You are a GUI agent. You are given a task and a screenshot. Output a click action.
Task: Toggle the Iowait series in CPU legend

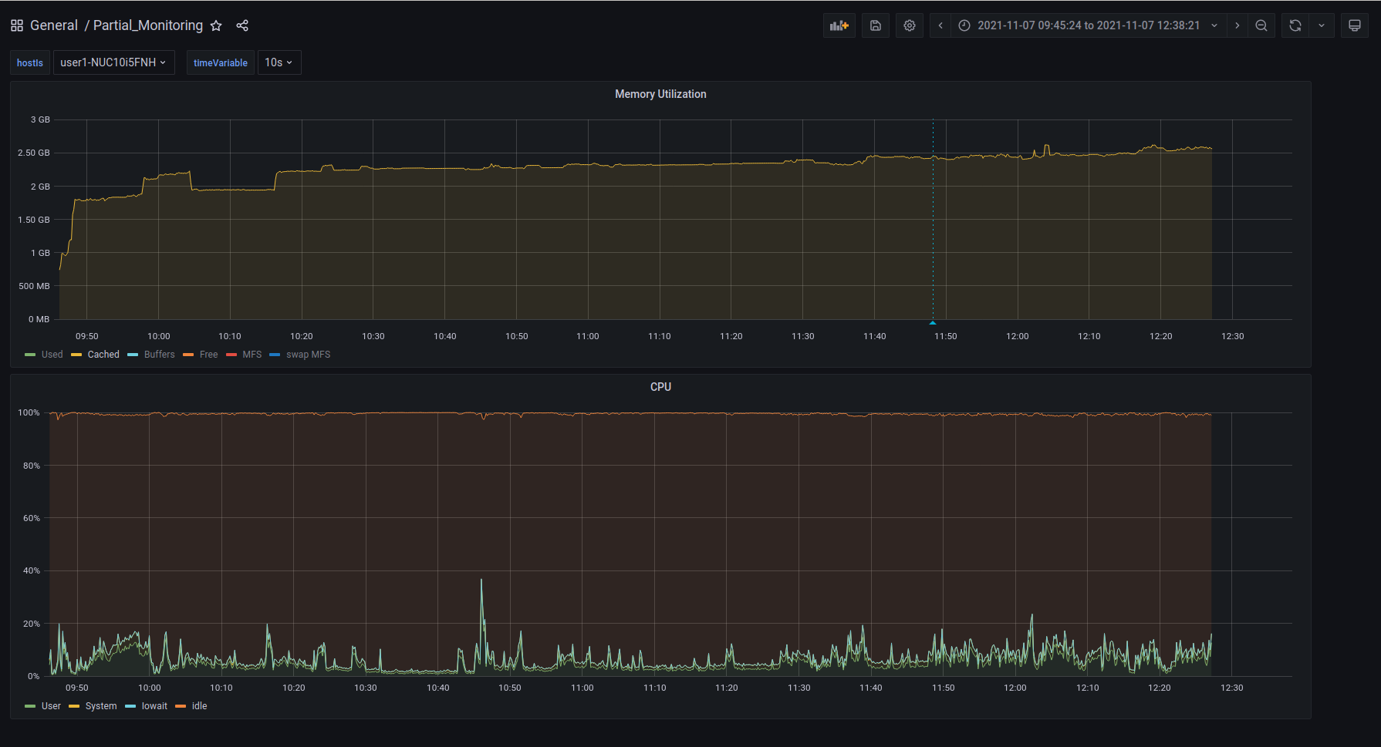click(x=154, y=706)
